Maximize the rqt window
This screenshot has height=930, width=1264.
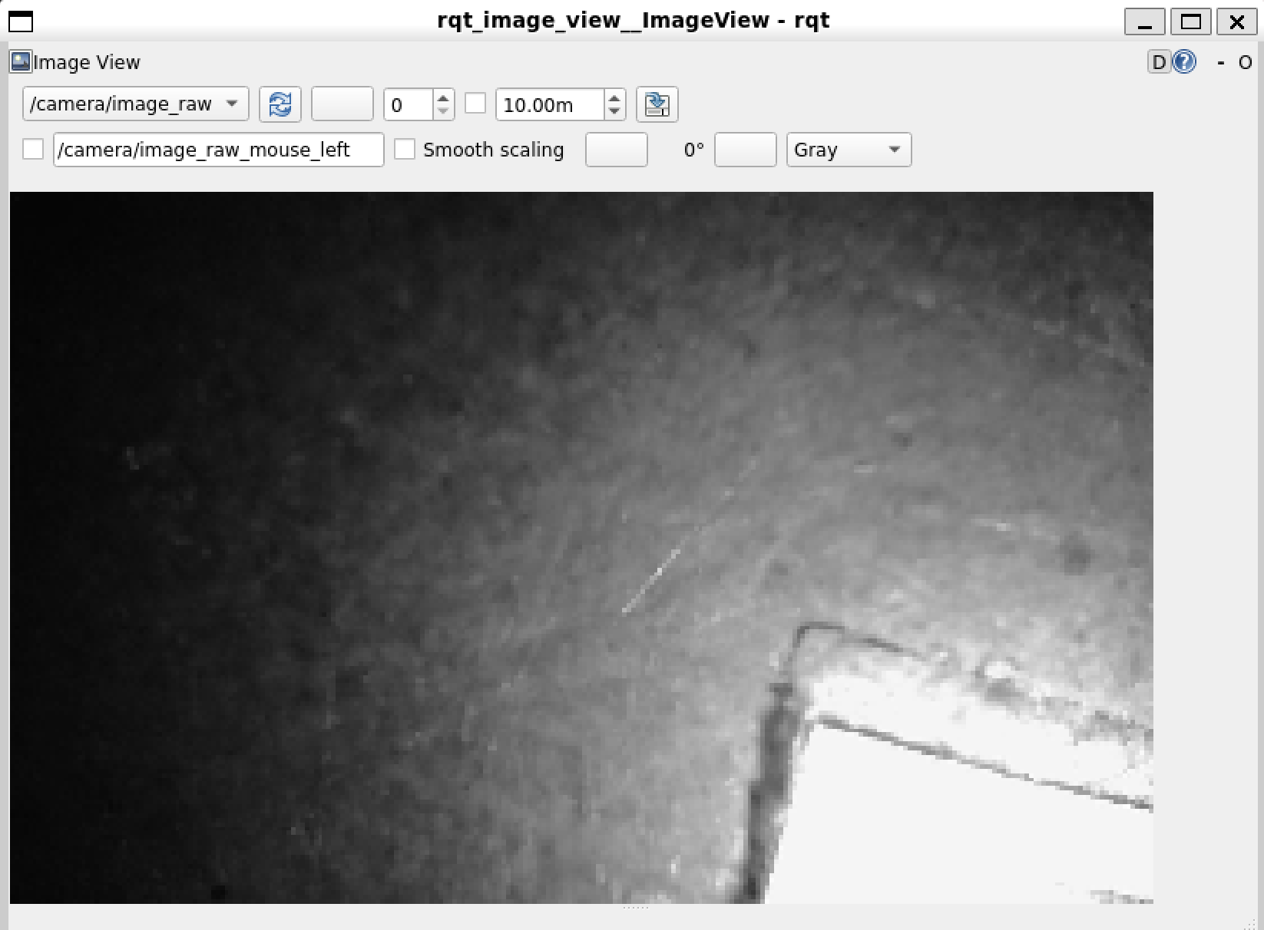tap(1191, 21)
